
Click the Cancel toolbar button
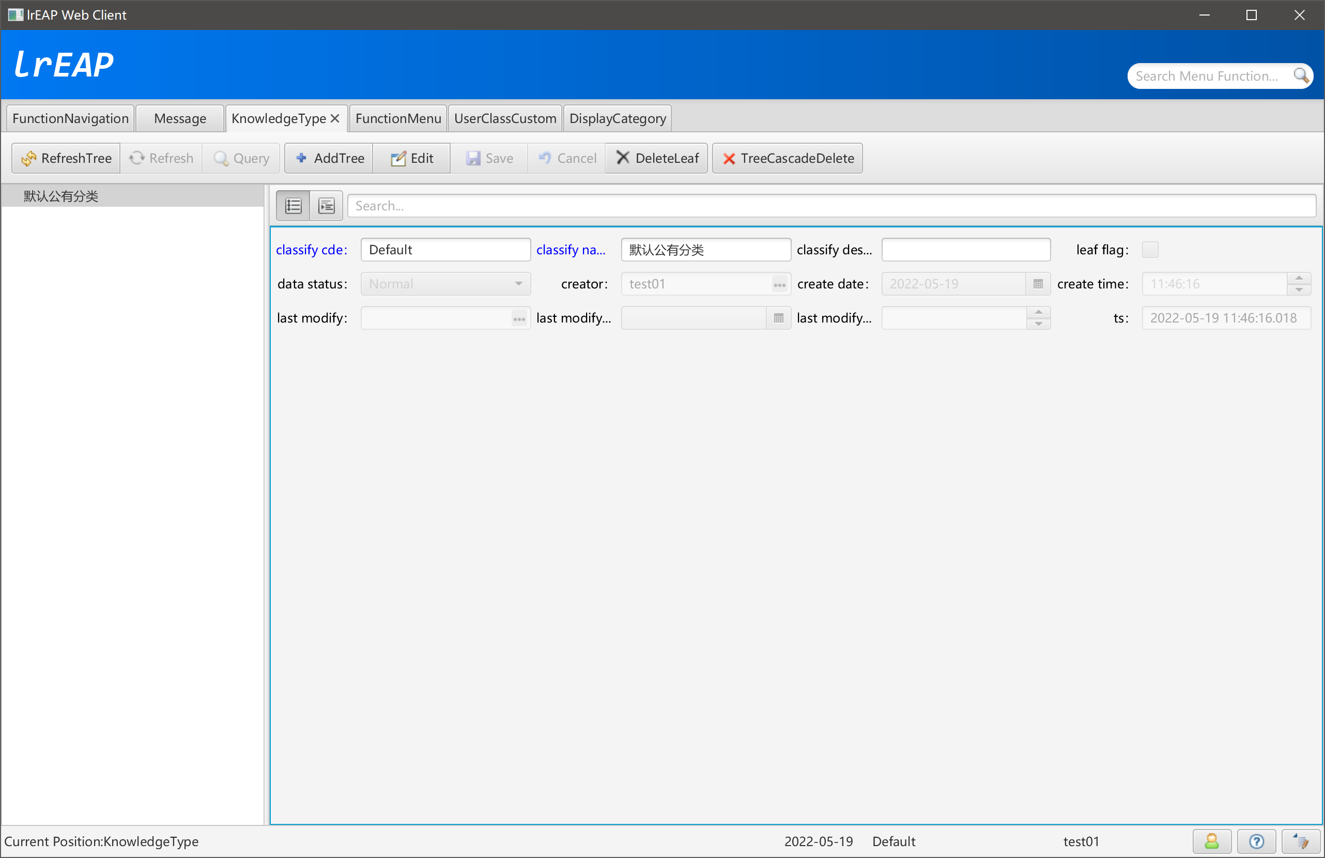(567, 158)
